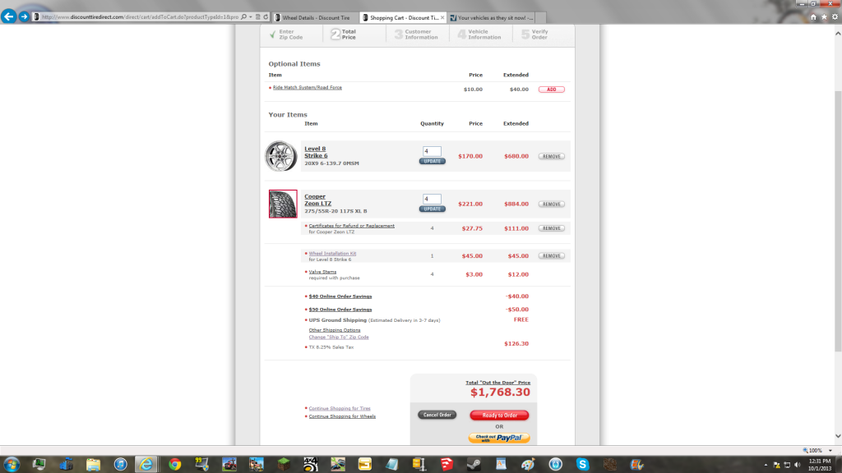Remove Level 8 Strike 6 from cart
The height and width of the screenshot is (473, 842).
pos(552,157)
